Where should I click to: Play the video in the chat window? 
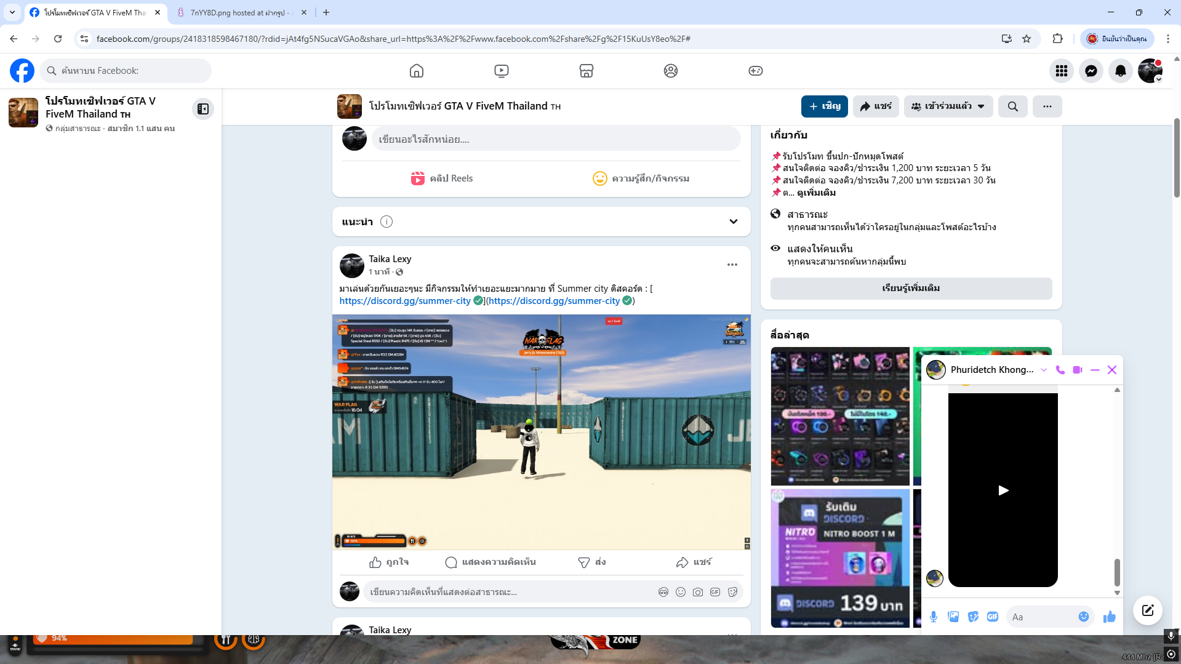(x=1003, y=490)
